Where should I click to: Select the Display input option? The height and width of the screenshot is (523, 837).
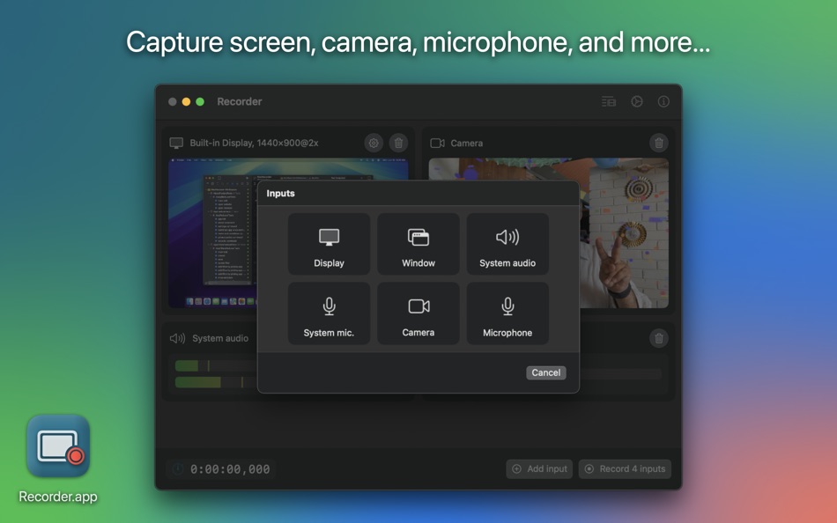(x=329, y=244)
